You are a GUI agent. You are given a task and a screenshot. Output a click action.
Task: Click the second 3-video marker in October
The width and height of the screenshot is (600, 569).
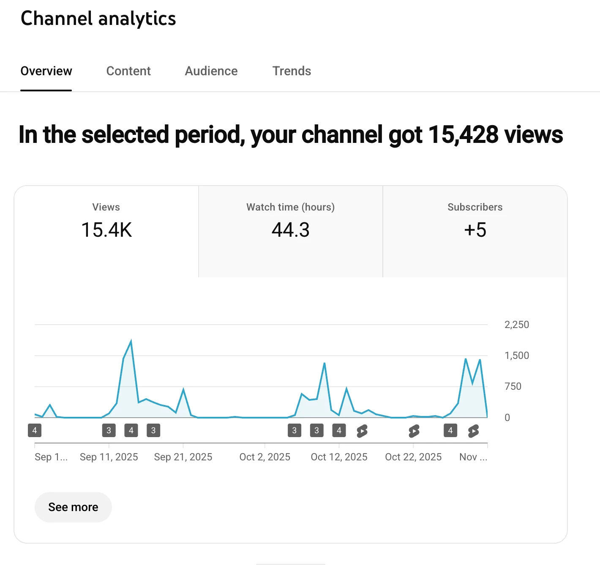pyautogui.click(x=316, y=430)
